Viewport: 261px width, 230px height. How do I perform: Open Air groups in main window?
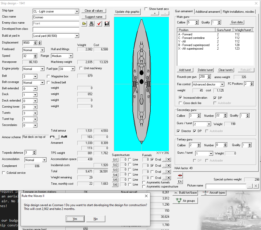pos(185,201)
